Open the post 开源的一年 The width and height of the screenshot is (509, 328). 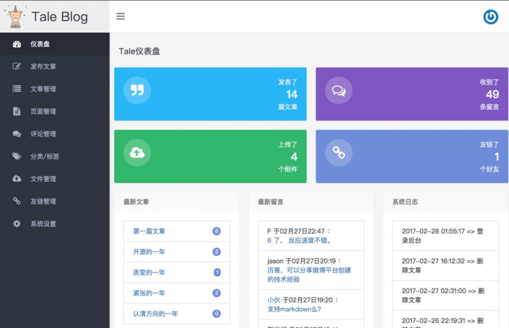tap(149, 252)
